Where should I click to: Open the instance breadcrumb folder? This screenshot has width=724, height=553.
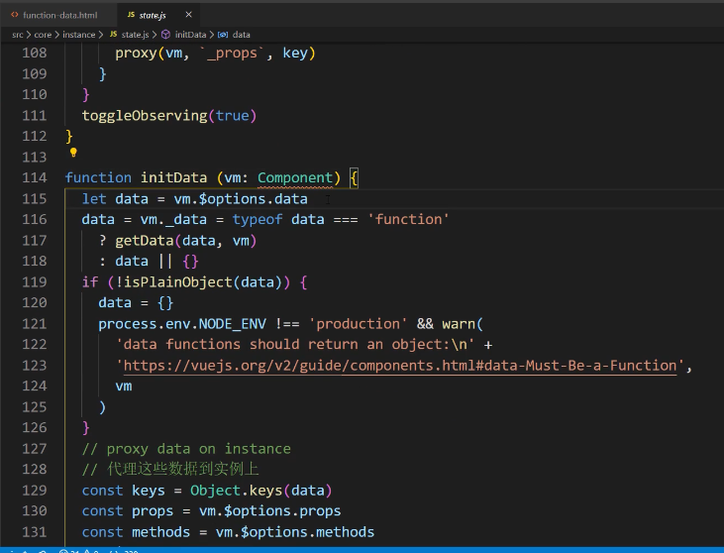78,35
